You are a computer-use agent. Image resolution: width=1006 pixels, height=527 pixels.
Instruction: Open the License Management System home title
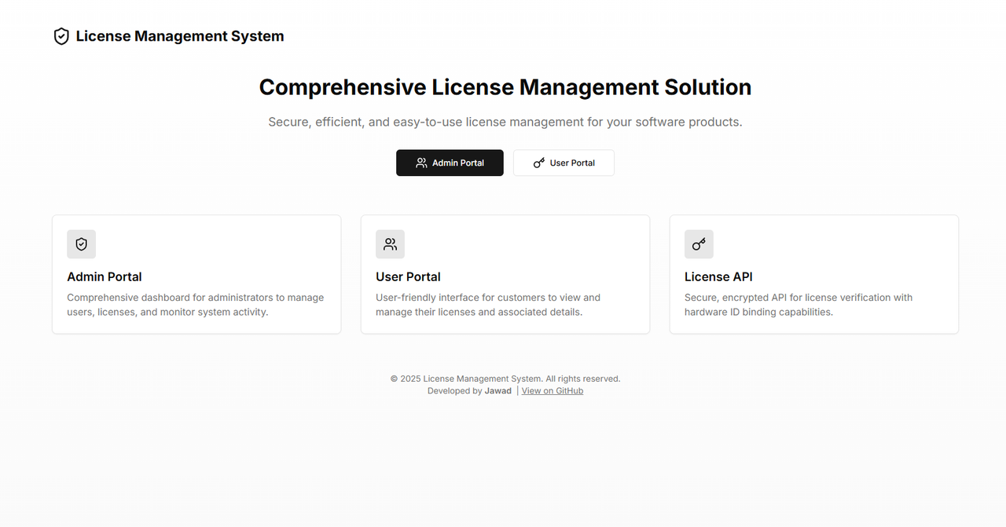point(180,36)
